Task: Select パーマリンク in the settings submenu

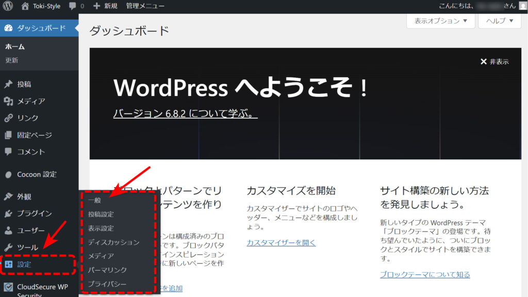Action: (107, 270)
